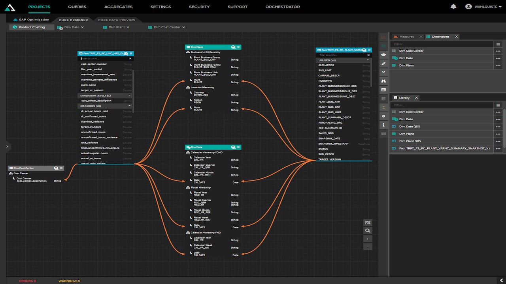
Task: Open hamburger menu on Dim Plant node
Action: point(238,47)
